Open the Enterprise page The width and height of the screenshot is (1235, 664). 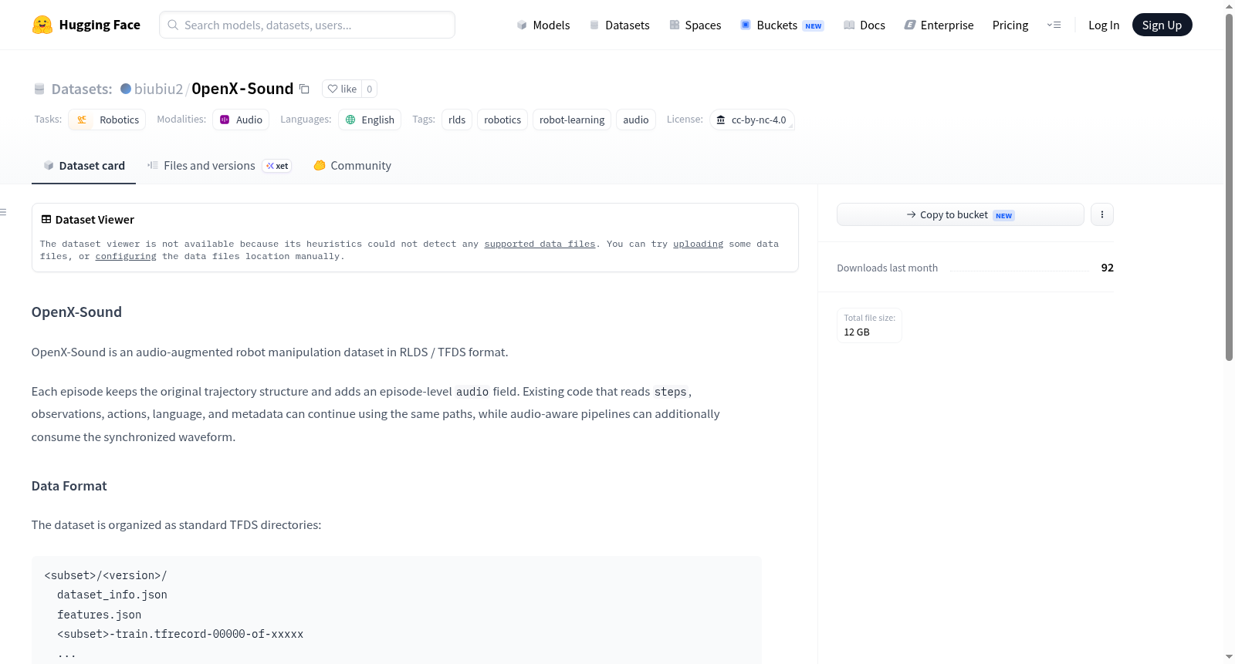click(939, 25)
